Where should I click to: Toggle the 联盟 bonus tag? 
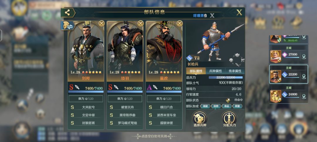(x=237, y=106)
